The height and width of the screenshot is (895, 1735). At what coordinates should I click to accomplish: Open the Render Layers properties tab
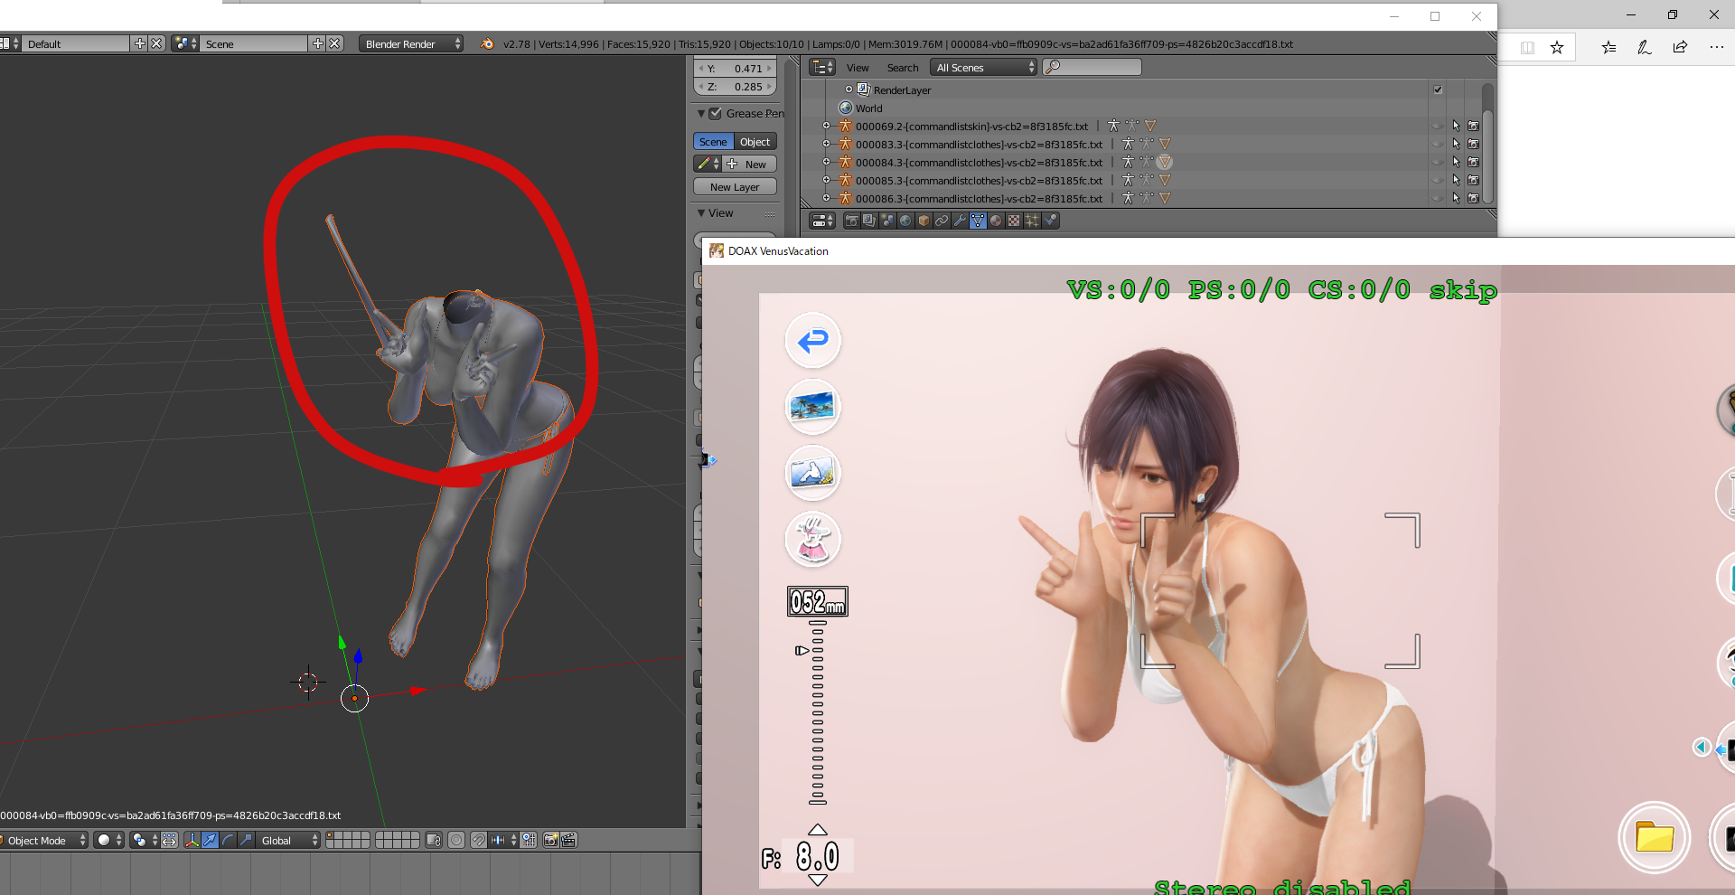[869, 221]
